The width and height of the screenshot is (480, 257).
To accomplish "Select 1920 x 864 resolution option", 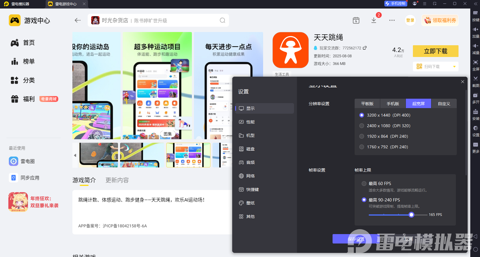I will [362, 136].
